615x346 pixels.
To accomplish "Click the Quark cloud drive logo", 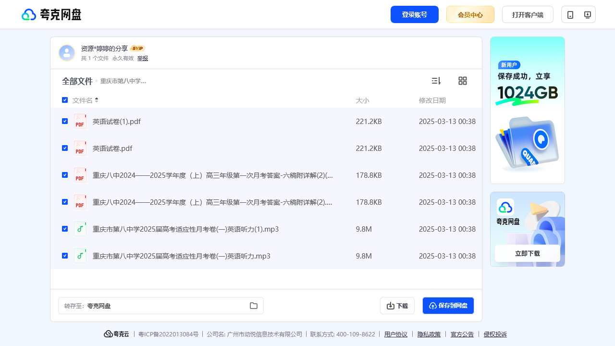I will [x=51, y=14].
